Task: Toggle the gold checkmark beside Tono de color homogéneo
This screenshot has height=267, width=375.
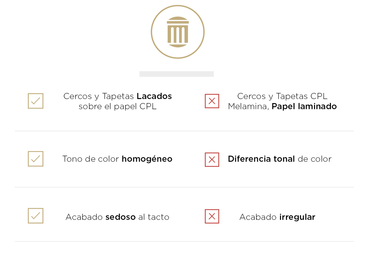Action: click(x=36, y=159)
